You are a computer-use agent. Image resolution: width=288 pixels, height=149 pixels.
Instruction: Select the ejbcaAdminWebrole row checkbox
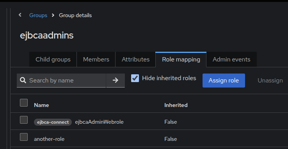pyautogui.click(x=24, y=120)
